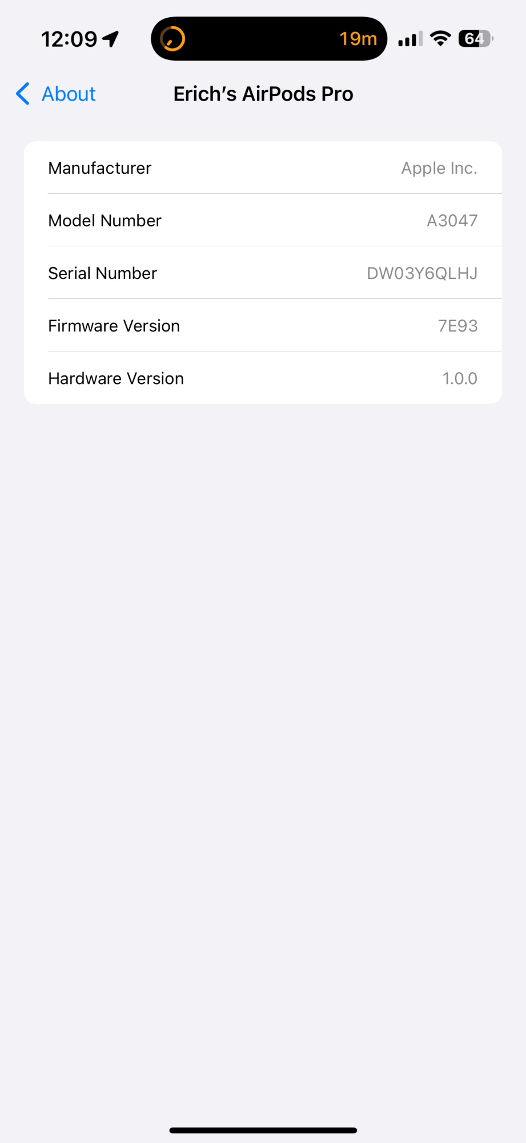Tap the 12:09 clock in status bar
Screen dimensions: 526x1143
click(69, 39)
